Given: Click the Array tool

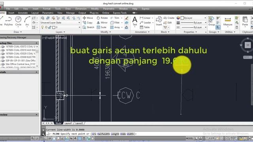Looking at the screenshot, I should click(115, 27).
